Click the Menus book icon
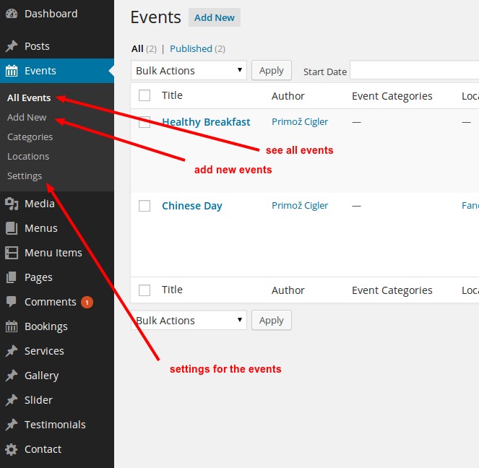Image resolution: width=479 pixels, height=468 pixels. coord(12,228)
